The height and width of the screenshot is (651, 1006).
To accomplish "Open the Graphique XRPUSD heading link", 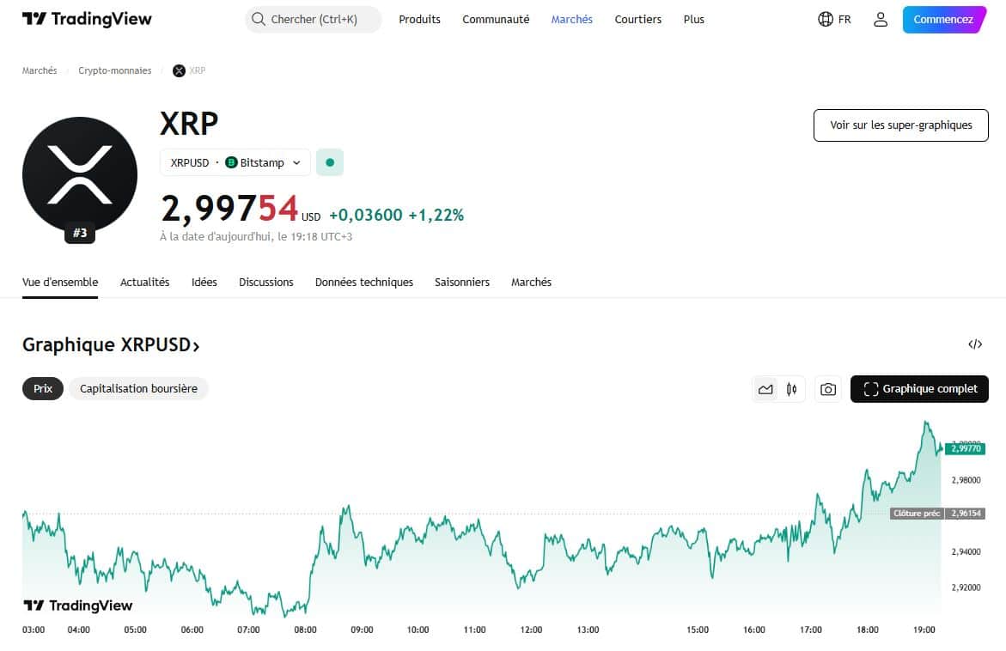I will pos(111,345).
